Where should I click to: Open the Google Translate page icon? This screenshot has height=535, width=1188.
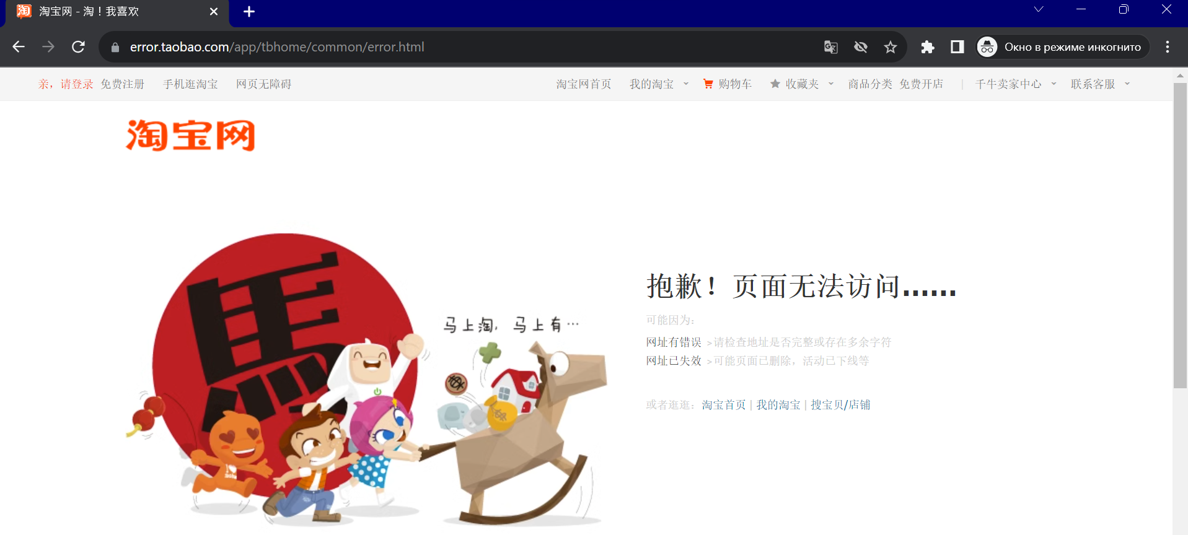pyautogui.click(x=831, y=47)
